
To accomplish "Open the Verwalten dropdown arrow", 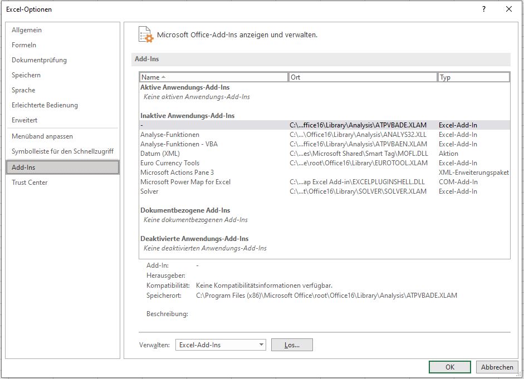I will 261,344.
